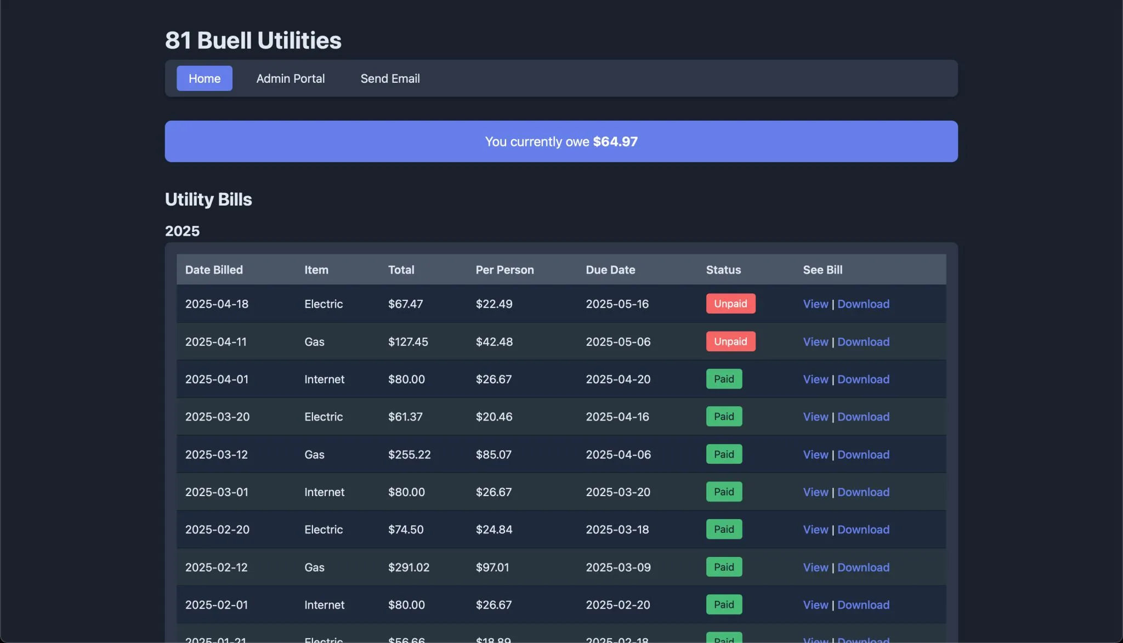This screenshot has width=1123, height=643.
Task: Select the 2025-05-16 due date cell
Action: (x=617, y=304)
